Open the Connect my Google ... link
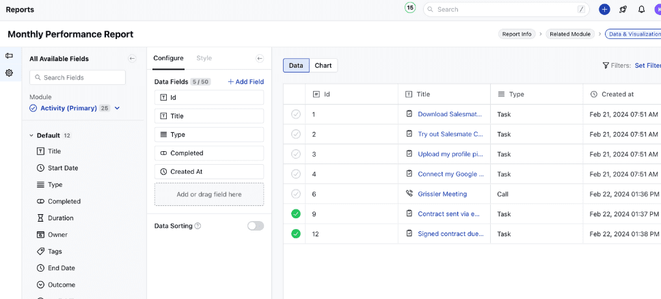Viewport: 661px width, 299px height. (x=450, y=174)
